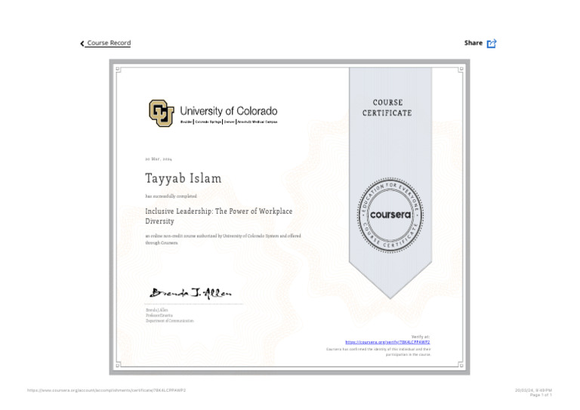Screen dimensions: 580x410
Task: Click the identity confirmation statement by Coursera
Action: point(378,352)
